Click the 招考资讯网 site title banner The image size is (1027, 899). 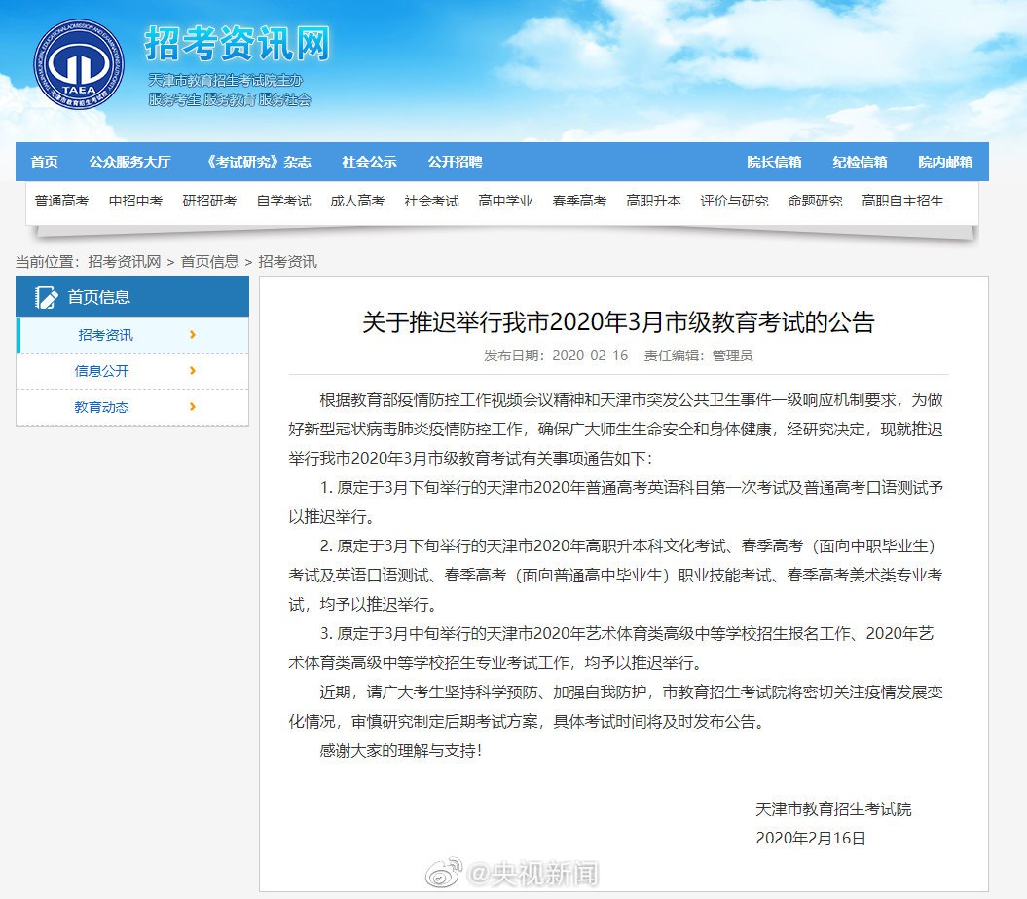pyautogui.click(x=237, y=44)
